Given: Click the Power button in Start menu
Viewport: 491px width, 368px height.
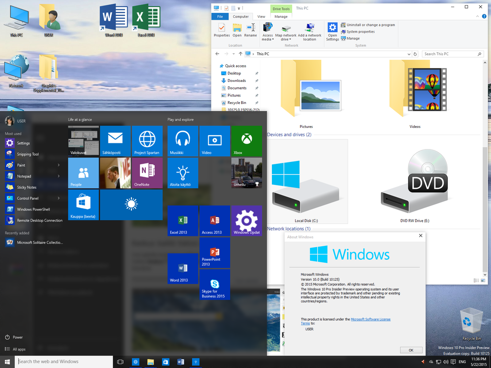Looking at the screenshot, I should point(14,337).
